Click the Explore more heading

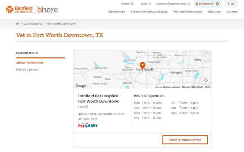[x=27, y=53]
